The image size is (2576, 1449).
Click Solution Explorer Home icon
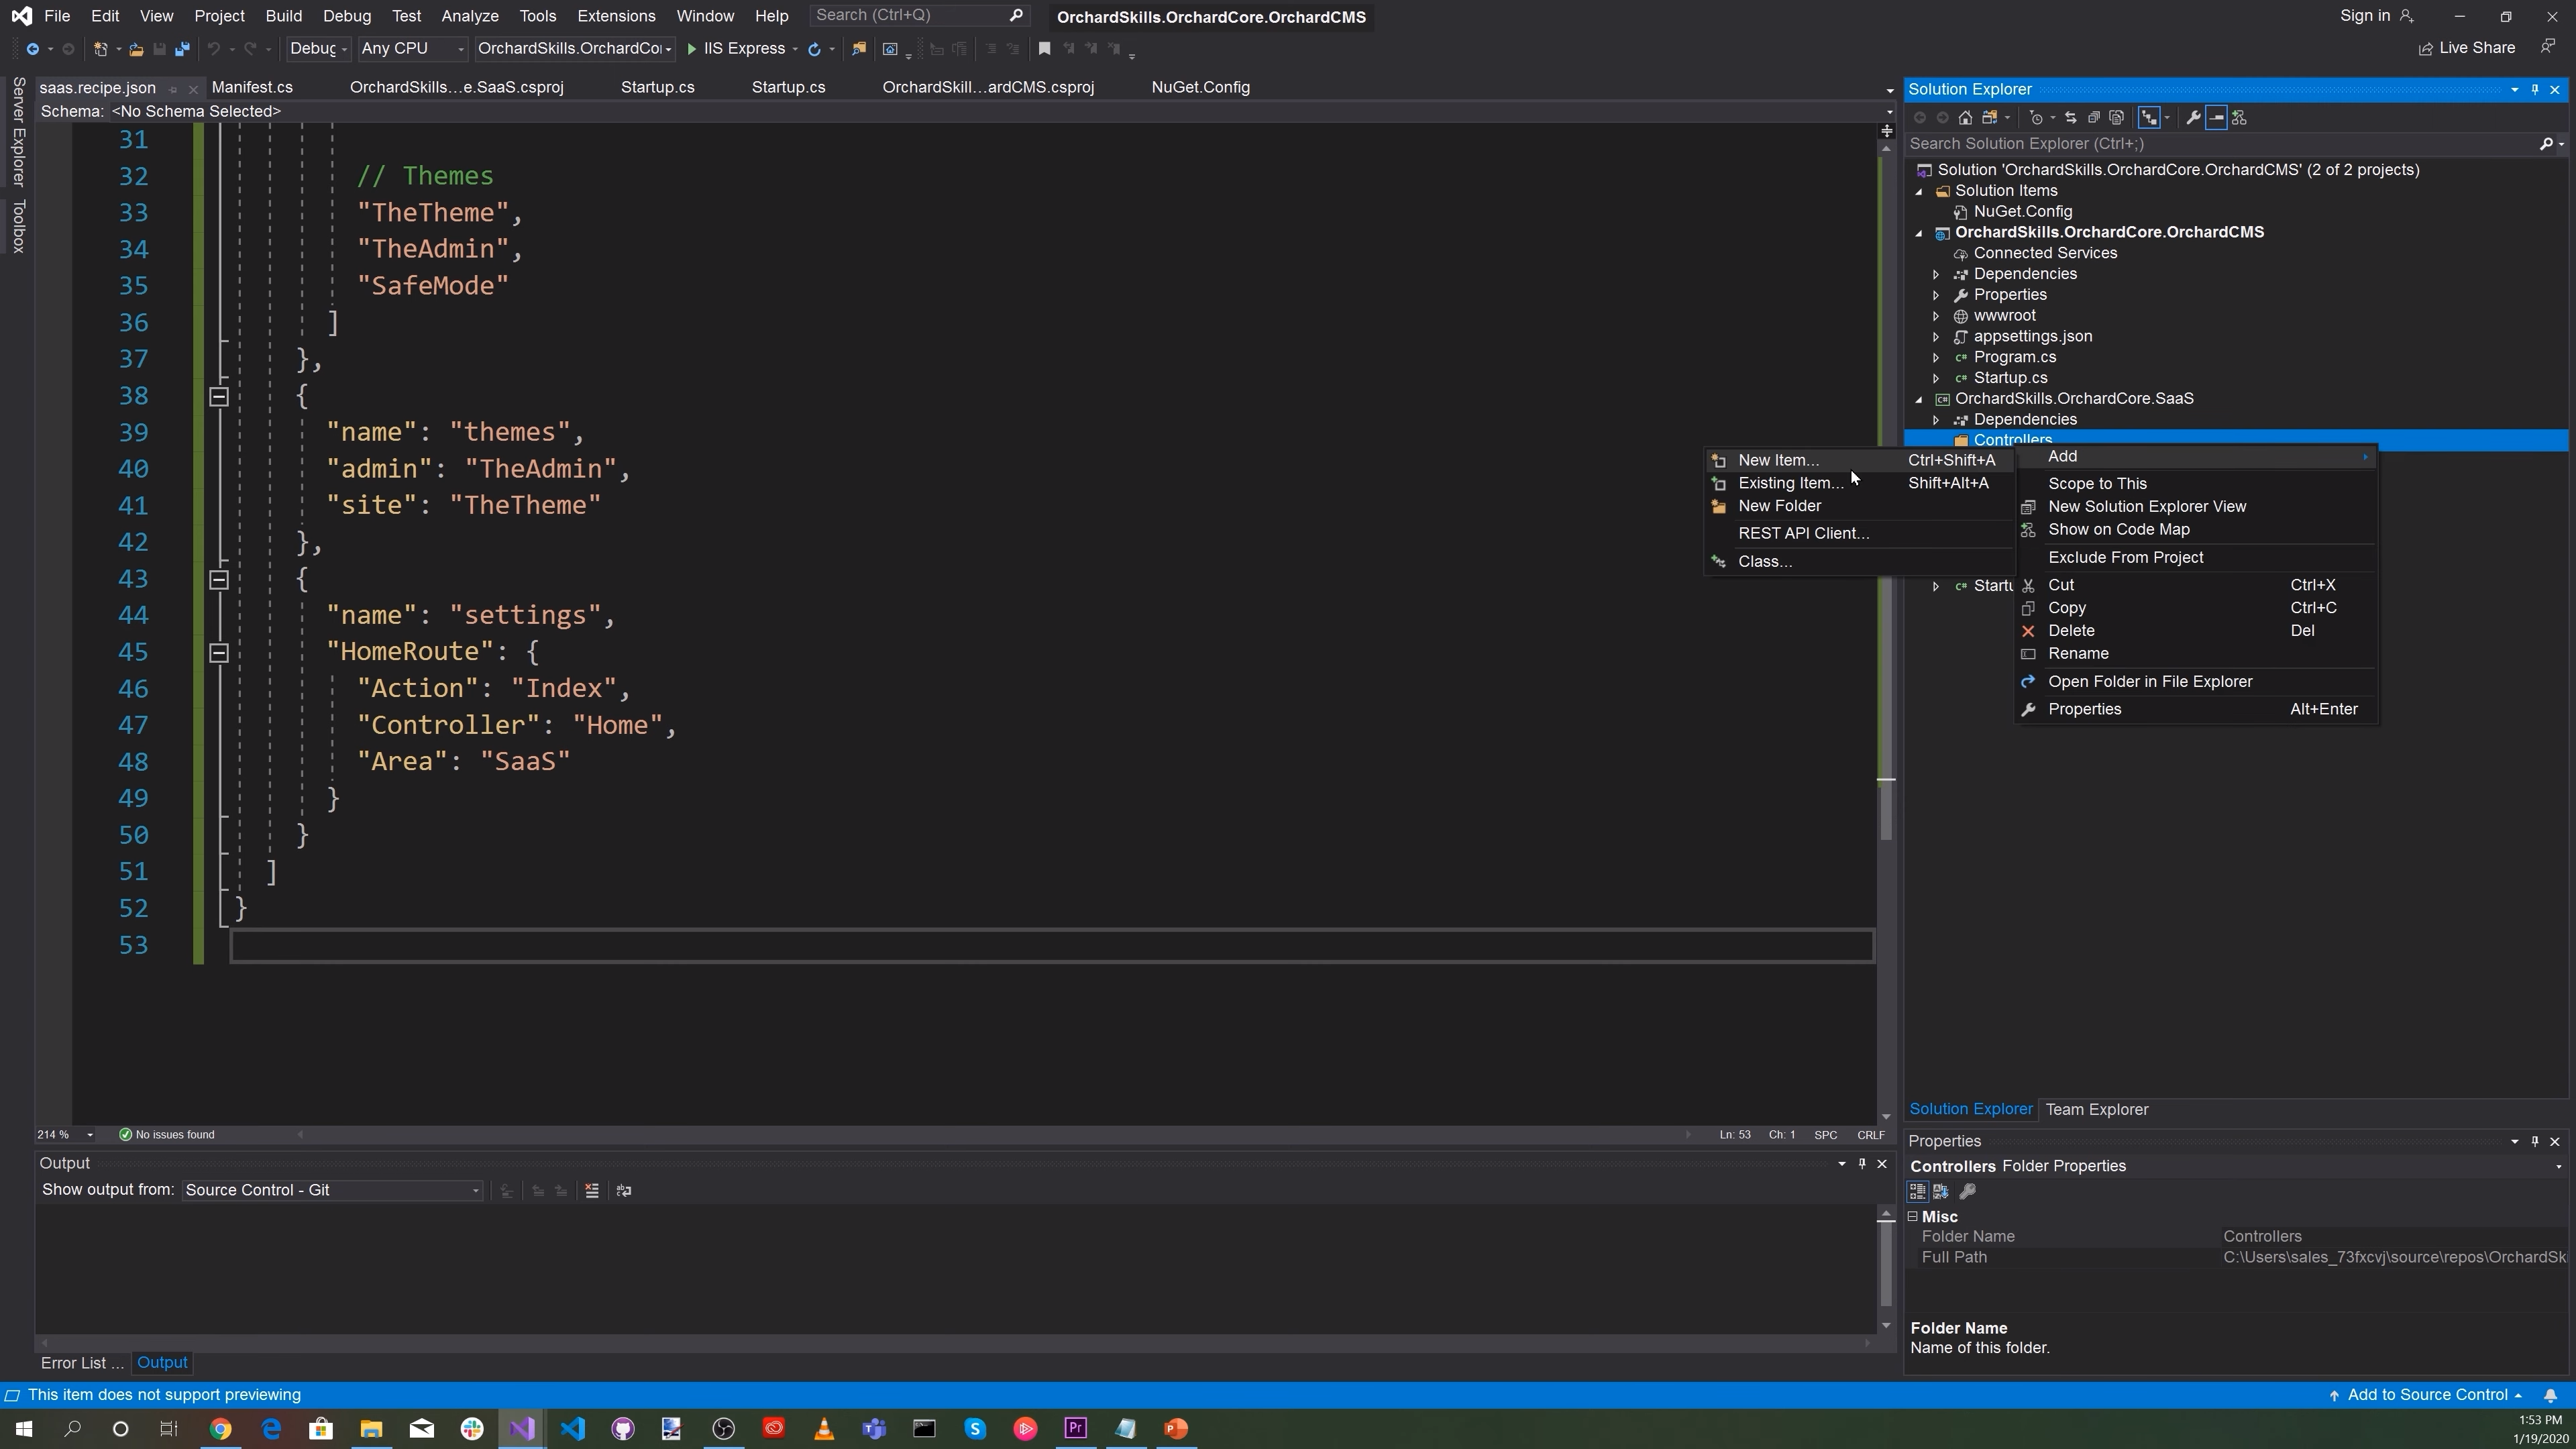1965,118
